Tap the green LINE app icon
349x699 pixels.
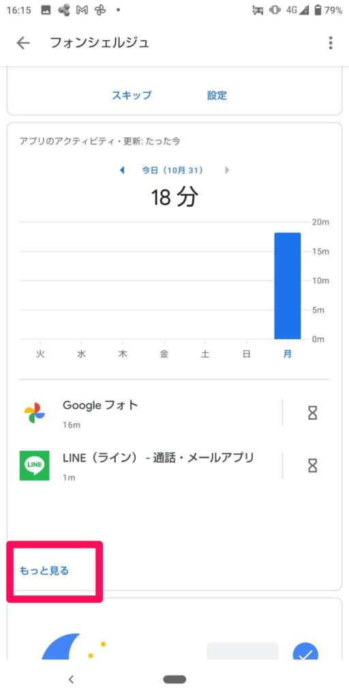point(34,466)
